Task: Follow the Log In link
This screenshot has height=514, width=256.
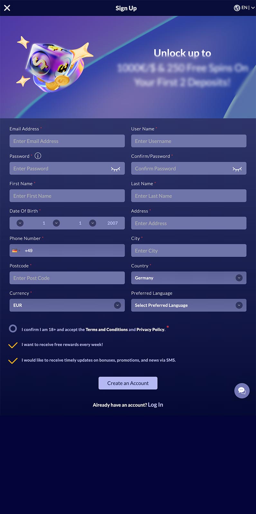Action: (155, 405)
